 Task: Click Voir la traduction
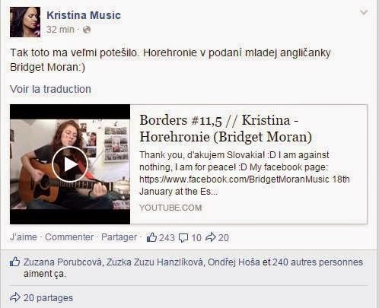tap(50, 89)
